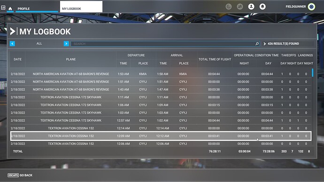Click 00:03:15 total time of flight cell
The height and width of the screenshot is (182, 324).
[x=214, y=105]
